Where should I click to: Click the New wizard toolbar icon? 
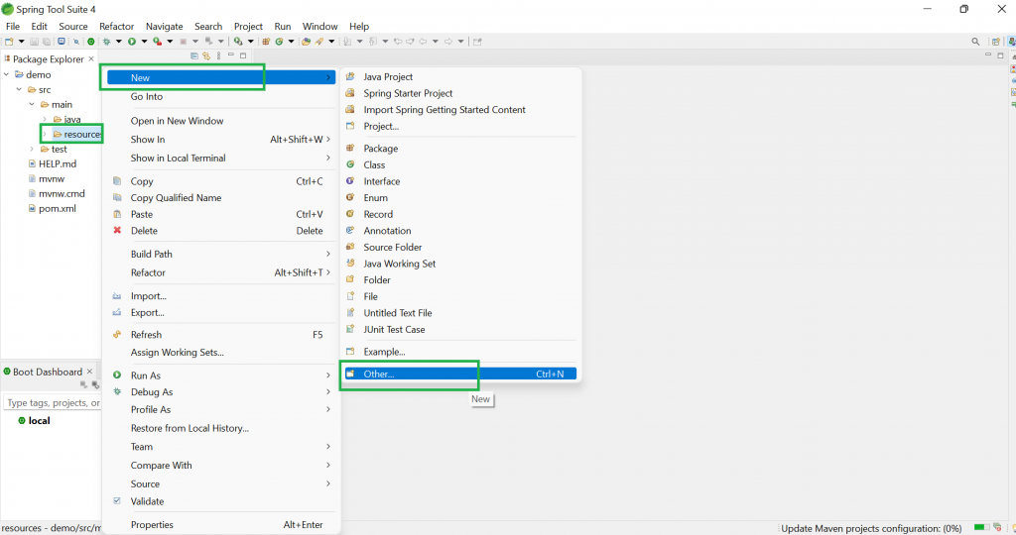9,42
